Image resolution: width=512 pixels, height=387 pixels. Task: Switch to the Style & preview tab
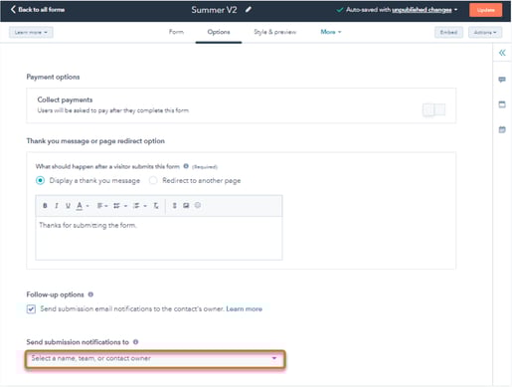275,32
